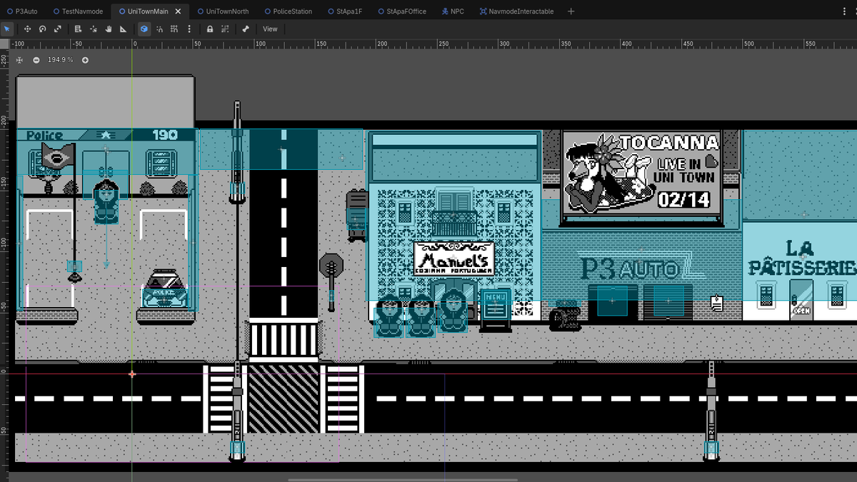Switch to the P3Auto scene tab
Image resolution: width=857 pixels, height=482 pixels.
coord(22,11)
